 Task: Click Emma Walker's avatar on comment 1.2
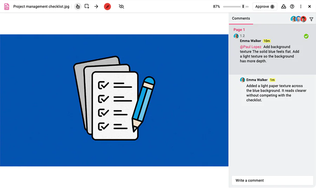tap(236, 36)
